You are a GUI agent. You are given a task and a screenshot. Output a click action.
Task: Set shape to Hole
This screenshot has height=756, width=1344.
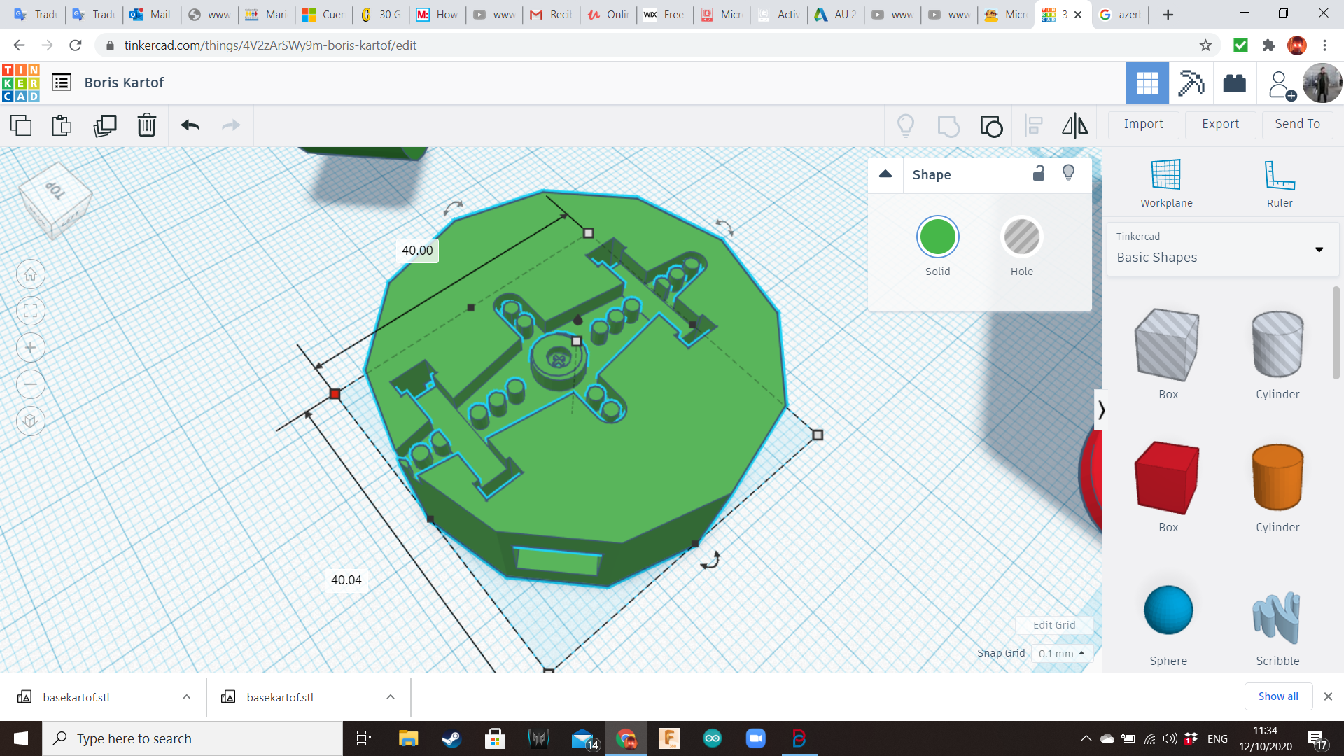point(1021,237)
